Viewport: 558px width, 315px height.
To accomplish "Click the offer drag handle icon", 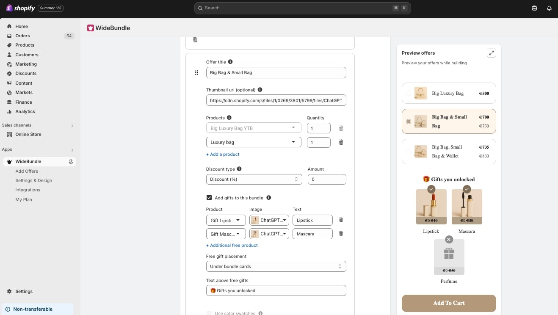I will coord(196,72).
